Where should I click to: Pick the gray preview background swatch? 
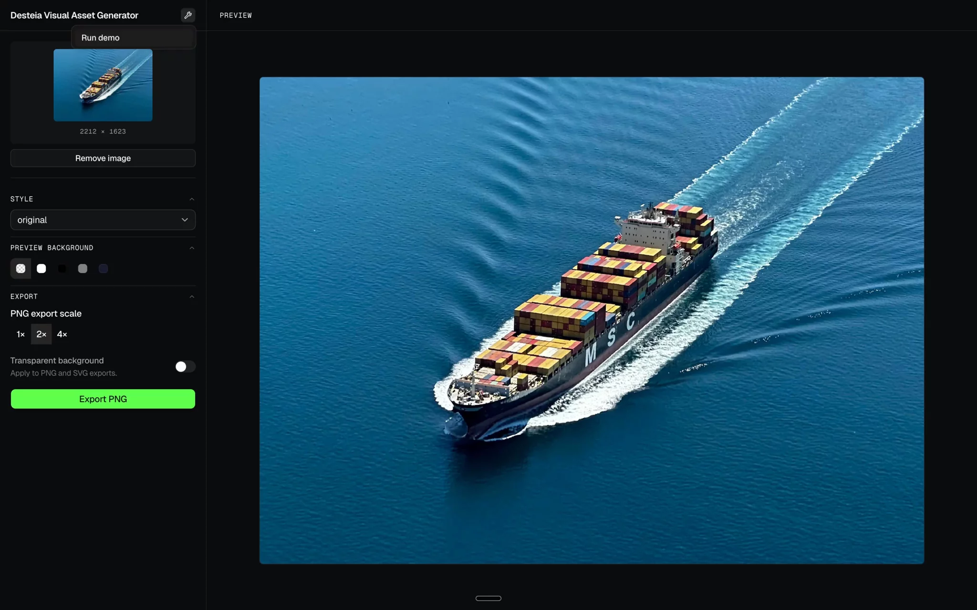[x=83, y=269]
